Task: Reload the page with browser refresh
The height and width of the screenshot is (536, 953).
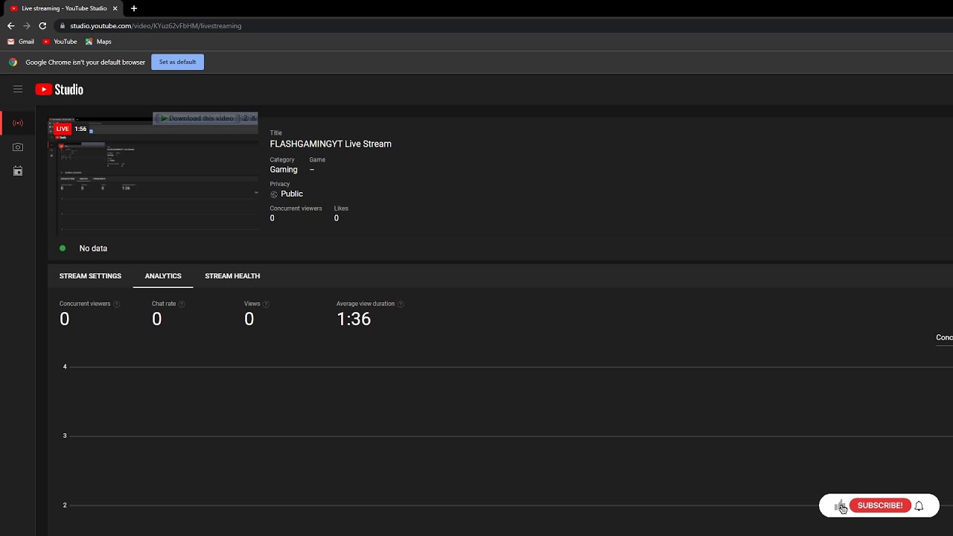Action: coord(42,26)
